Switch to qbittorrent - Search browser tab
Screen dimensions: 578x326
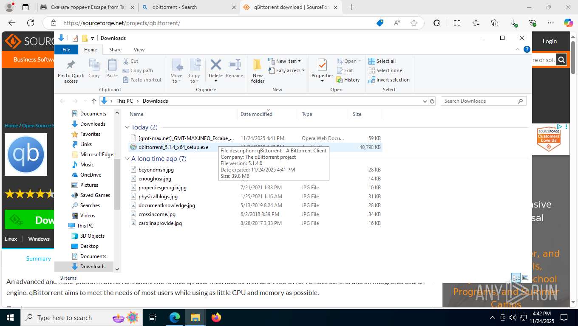(x=189, y=7)
